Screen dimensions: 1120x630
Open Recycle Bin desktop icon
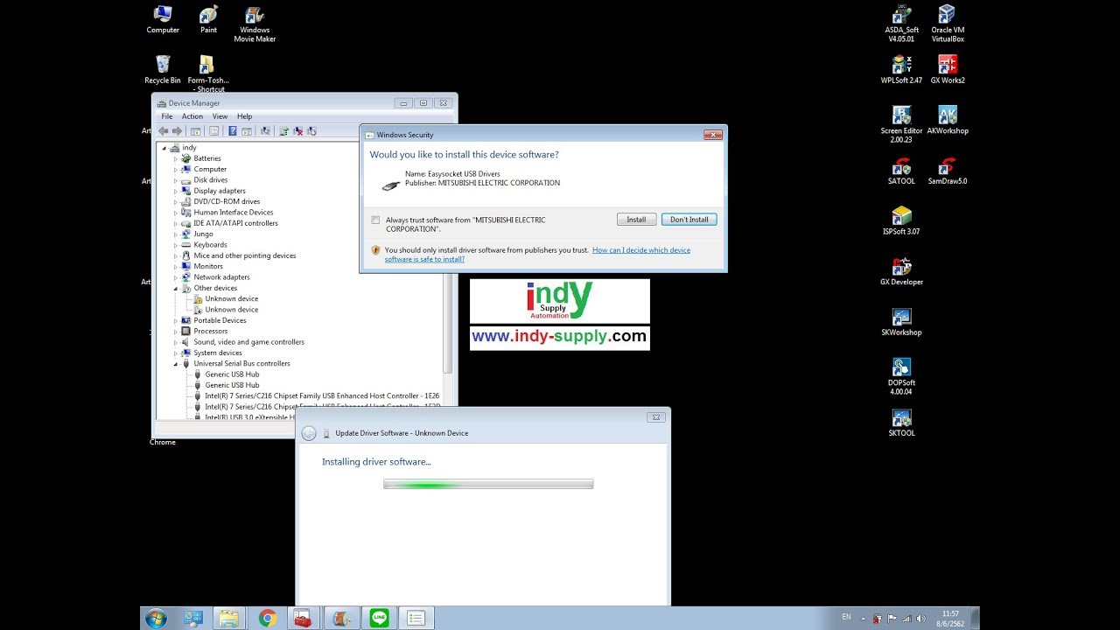pyautogui.click(x=163, y=70)
